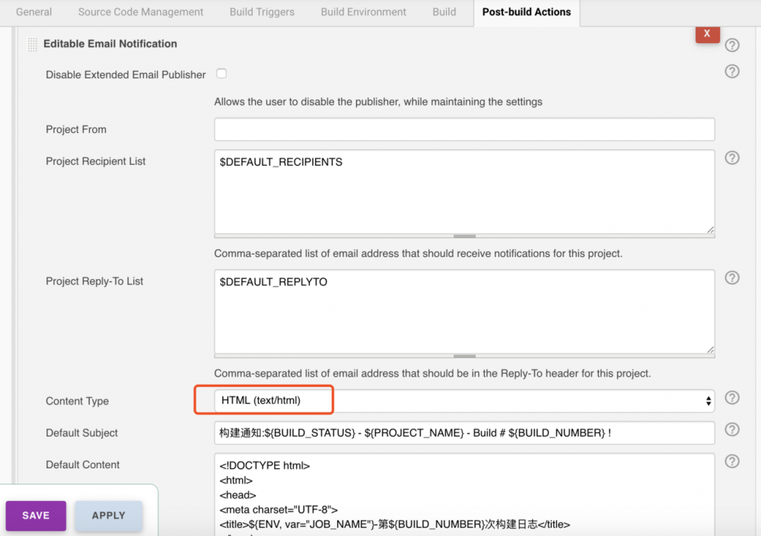This screenshot has width=761, height=536.
Task: Click the APPLY button
Action: pos(108,515)
